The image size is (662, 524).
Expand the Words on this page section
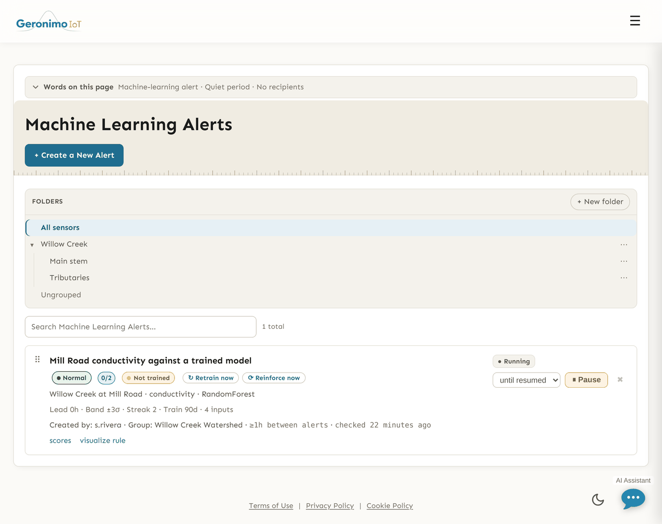(331, 87)
